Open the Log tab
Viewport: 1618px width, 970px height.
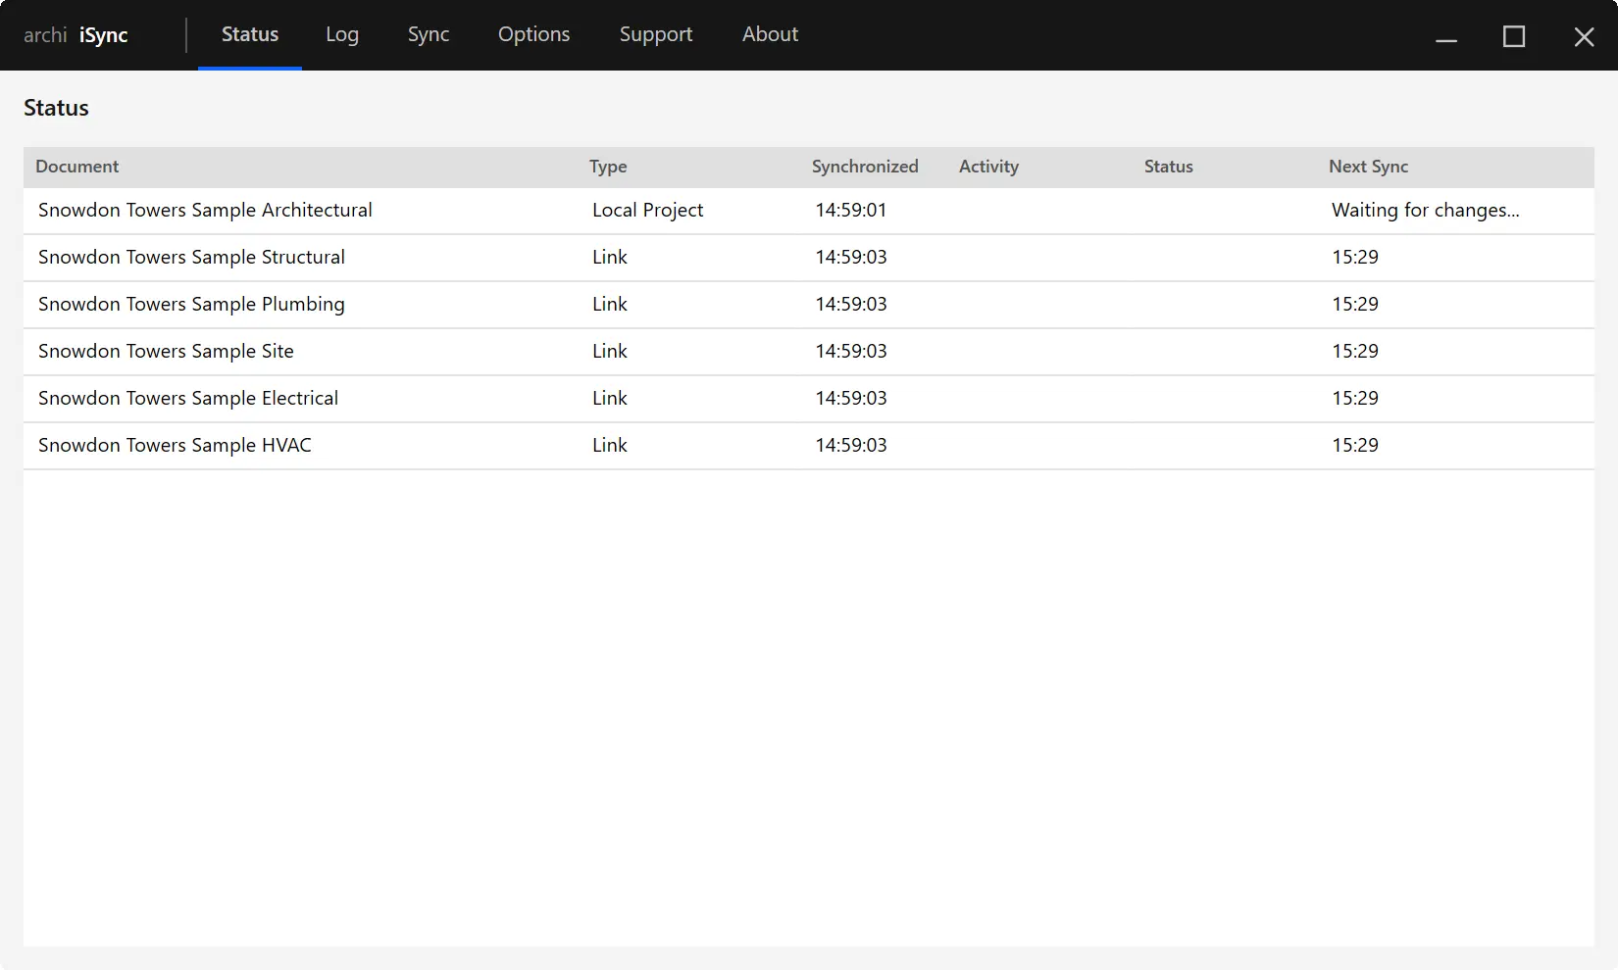coord(341,34)
